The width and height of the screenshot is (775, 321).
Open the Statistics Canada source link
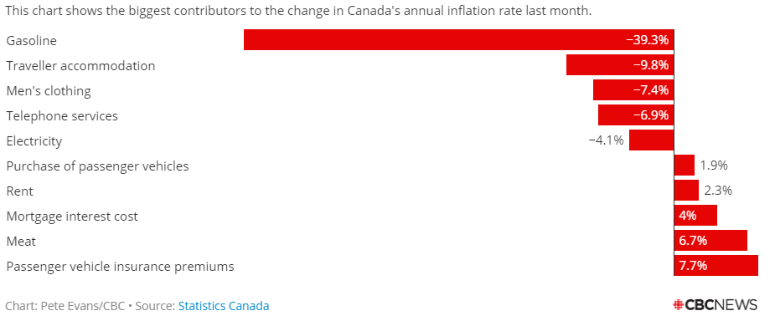coord(224,306)
